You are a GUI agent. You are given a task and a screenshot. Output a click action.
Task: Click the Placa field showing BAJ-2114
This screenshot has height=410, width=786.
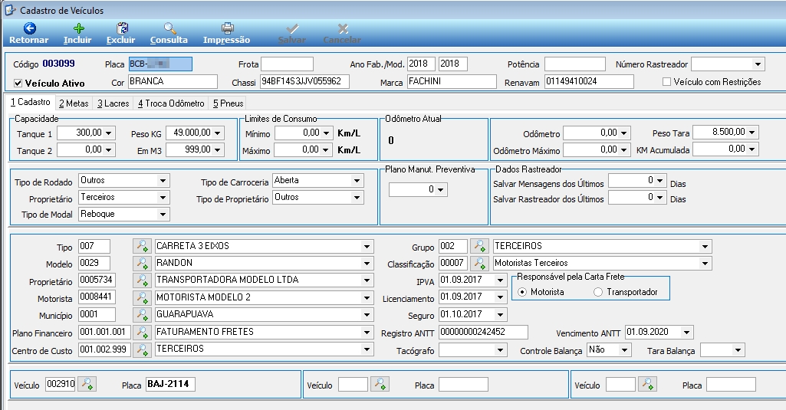point(170,385)
